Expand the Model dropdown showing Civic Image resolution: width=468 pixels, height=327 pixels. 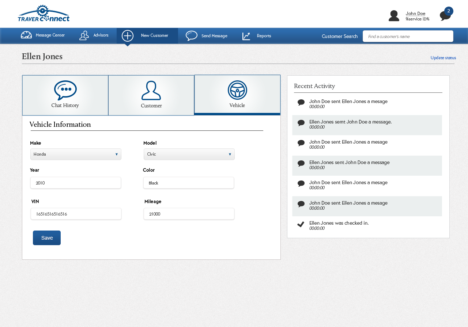(x=189, y=154)
